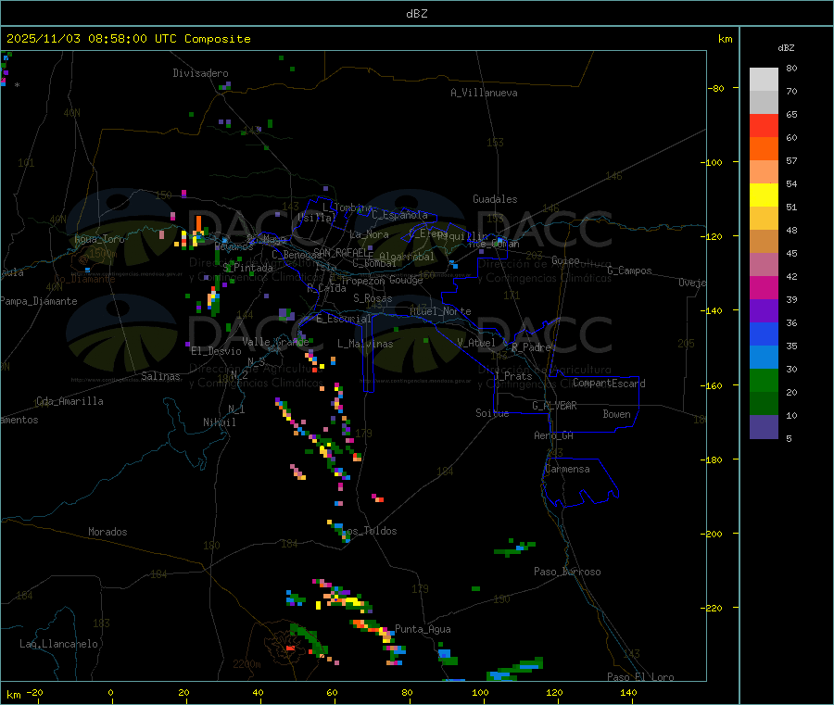Click the 'Pampa_Diamante' label
Screen dimensions: 834x705
tap(39, 301)
